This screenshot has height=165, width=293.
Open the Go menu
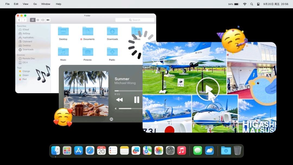[x=35, y=4]
